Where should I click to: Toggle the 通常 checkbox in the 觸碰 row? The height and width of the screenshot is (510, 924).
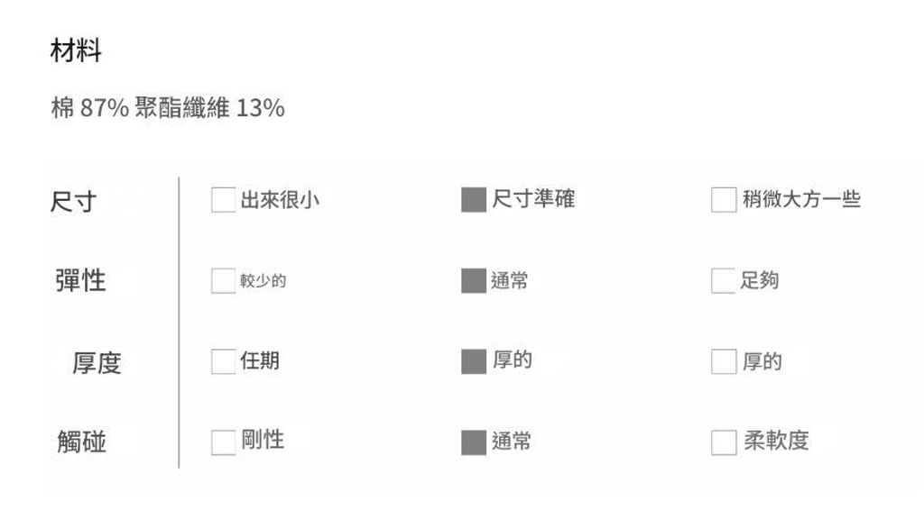[474, 442]
